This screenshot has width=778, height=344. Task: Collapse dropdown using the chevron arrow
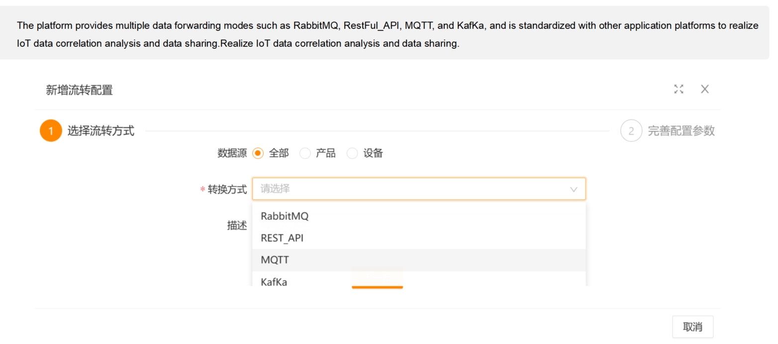point(574,189)
